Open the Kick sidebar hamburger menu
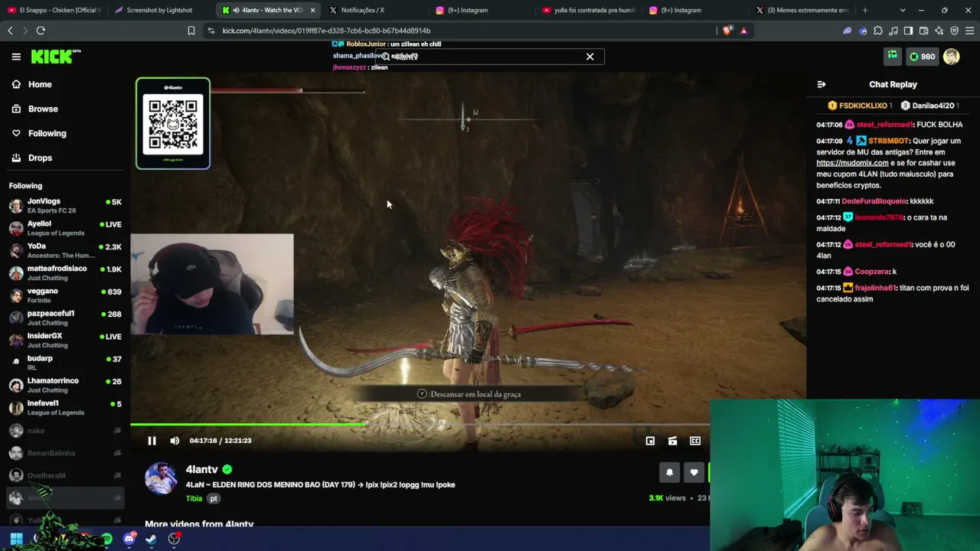Screen dimensions: 980x551 (x=16, y=57)
